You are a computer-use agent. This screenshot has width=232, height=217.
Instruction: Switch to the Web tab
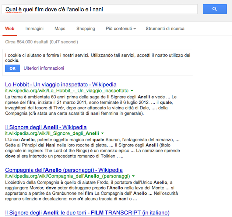(10, 29)
